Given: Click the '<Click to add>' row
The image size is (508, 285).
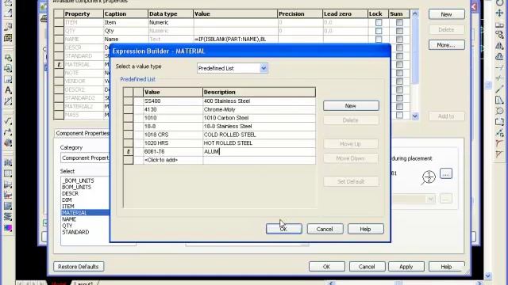Looking at the screenshot, I should pos(219,160).
